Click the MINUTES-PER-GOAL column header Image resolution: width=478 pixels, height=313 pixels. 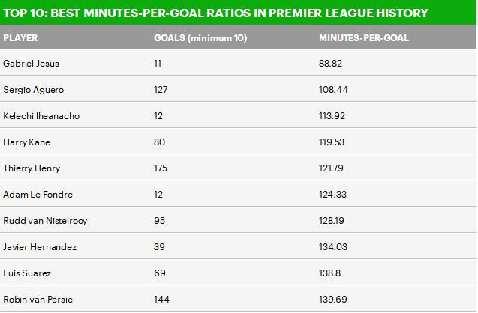point(364,37)
